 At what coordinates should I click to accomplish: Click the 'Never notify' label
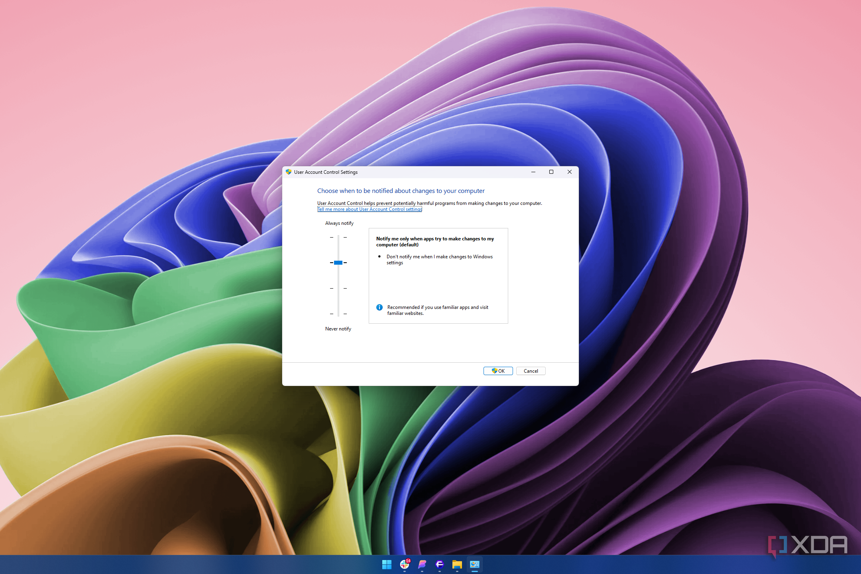338,329
